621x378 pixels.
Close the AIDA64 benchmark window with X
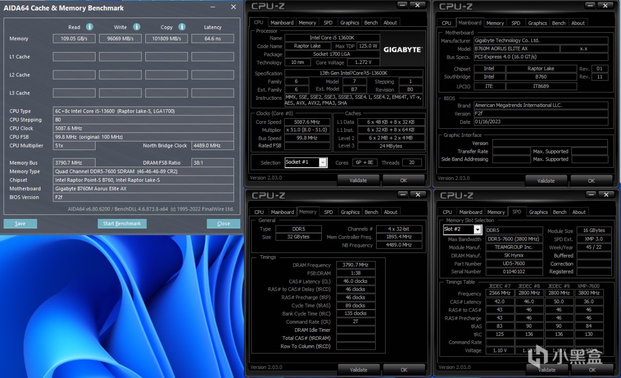pos(233,7)
